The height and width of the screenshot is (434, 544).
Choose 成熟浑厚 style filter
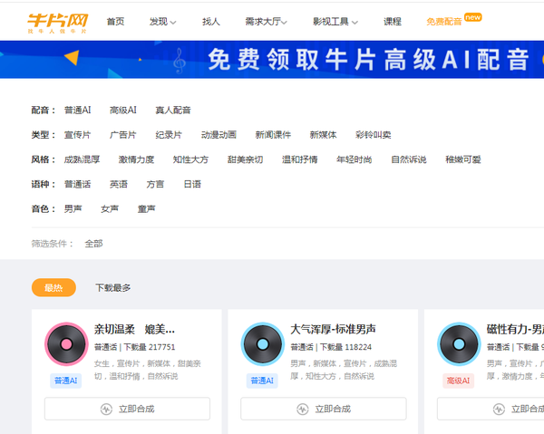click(82, 159)
